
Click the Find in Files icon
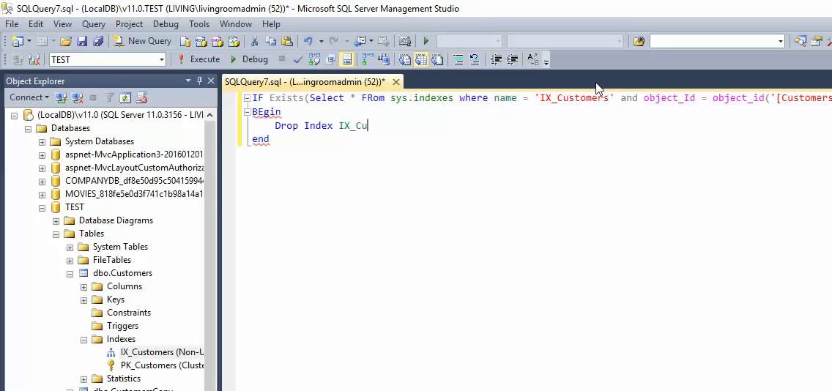[x=639, y=41]
